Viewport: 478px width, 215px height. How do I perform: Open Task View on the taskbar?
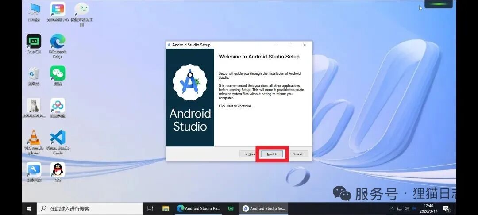click(150, 209)
